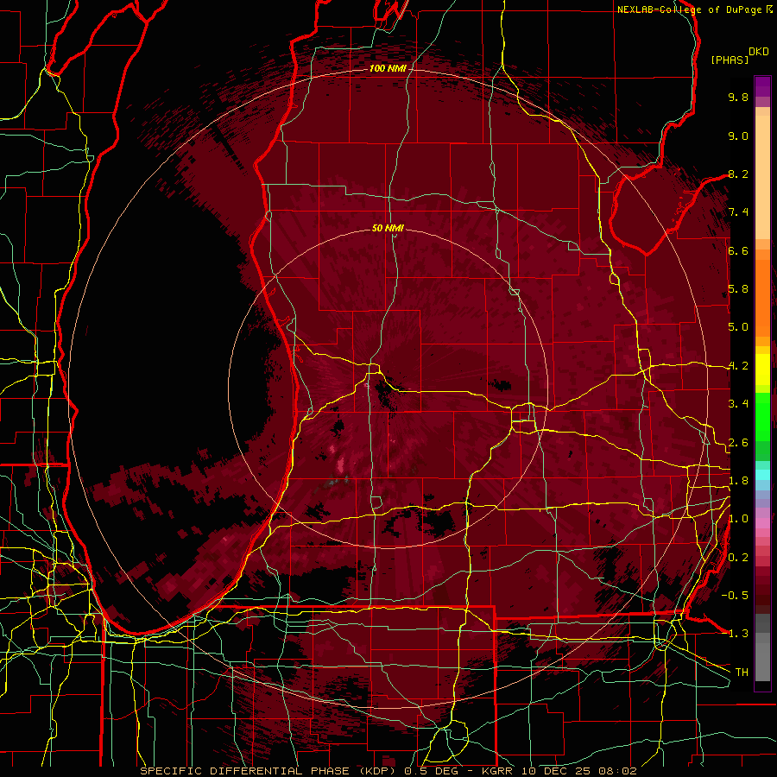Pick the purple band atop color scale
Screen dimensions: 777x777
(762, 86)
